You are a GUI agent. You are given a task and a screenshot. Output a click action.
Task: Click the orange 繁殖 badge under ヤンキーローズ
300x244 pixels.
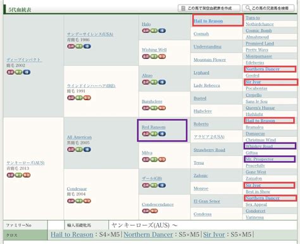point(27,175)
